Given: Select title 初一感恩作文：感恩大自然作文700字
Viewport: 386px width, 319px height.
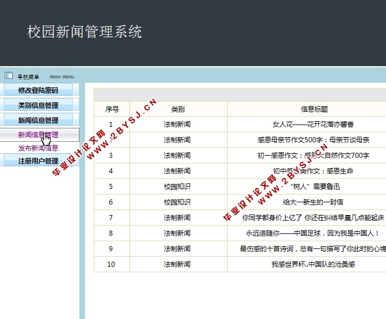Looking at the screenshot, I should click(313, 156).
